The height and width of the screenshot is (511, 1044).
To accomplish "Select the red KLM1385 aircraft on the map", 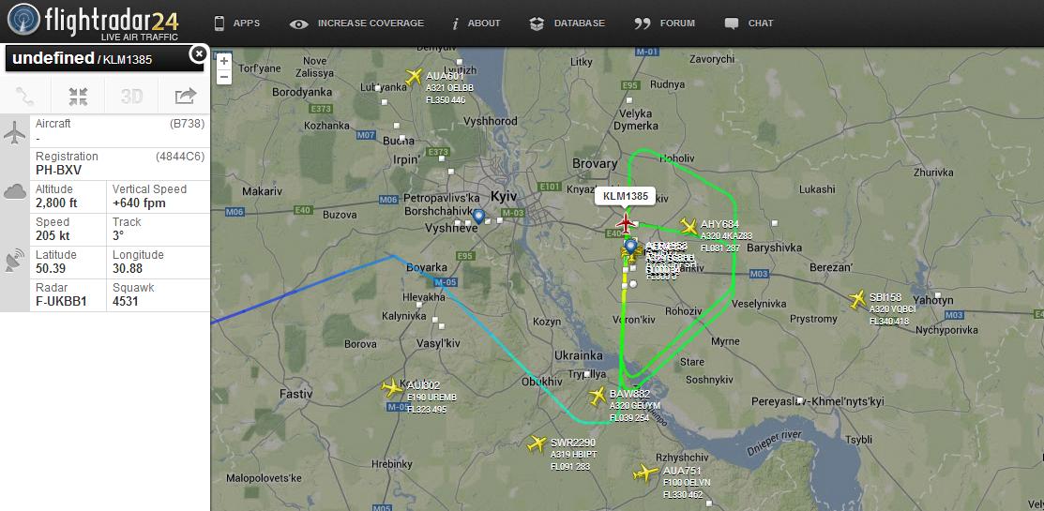I will click(625, 223).
